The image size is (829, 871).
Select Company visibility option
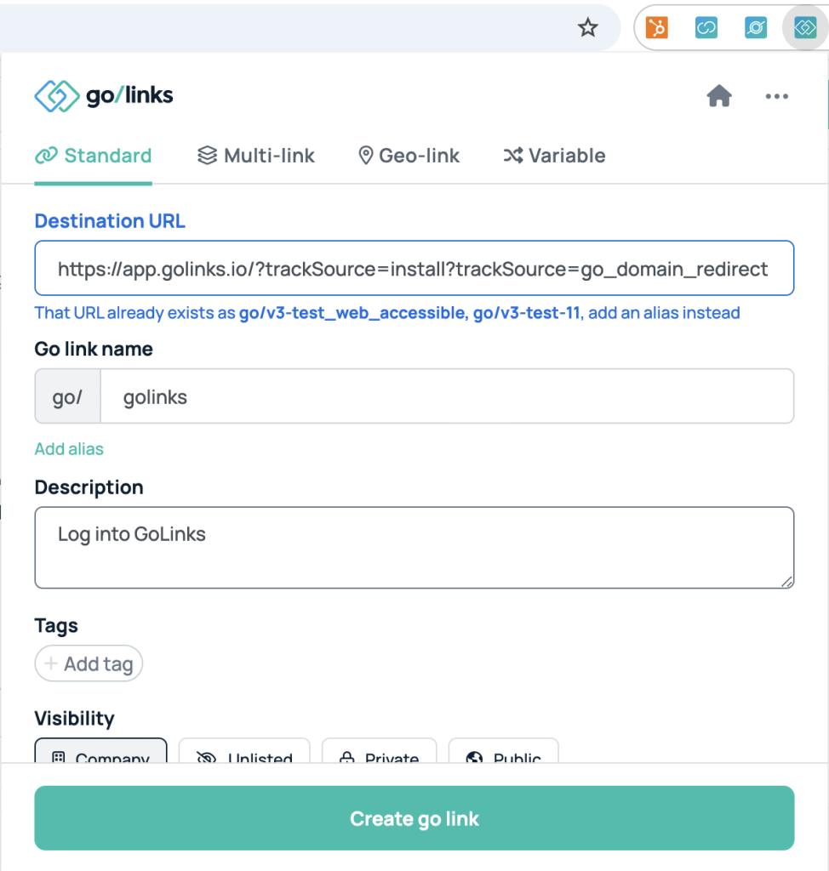[x=100, y=755]
